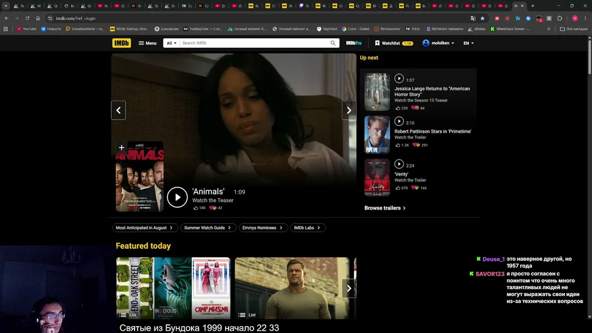Go back in browser history
The height and width of the screenshot is (333, 592).
[x=6, y=18]
